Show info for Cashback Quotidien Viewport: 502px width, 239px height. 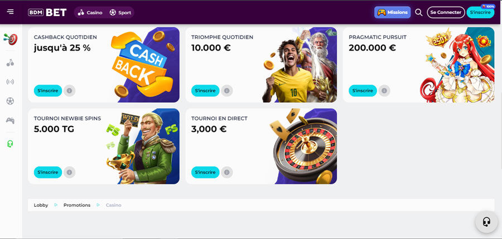click(70, 91)
